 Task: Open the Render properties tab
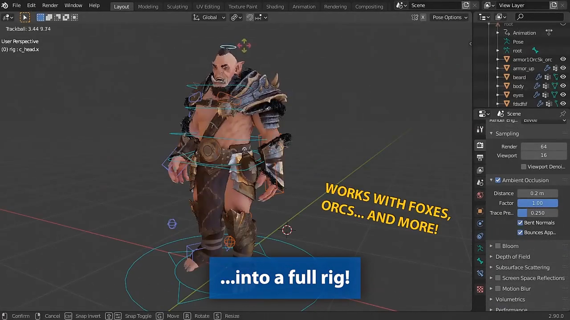[x=480, y=145]
